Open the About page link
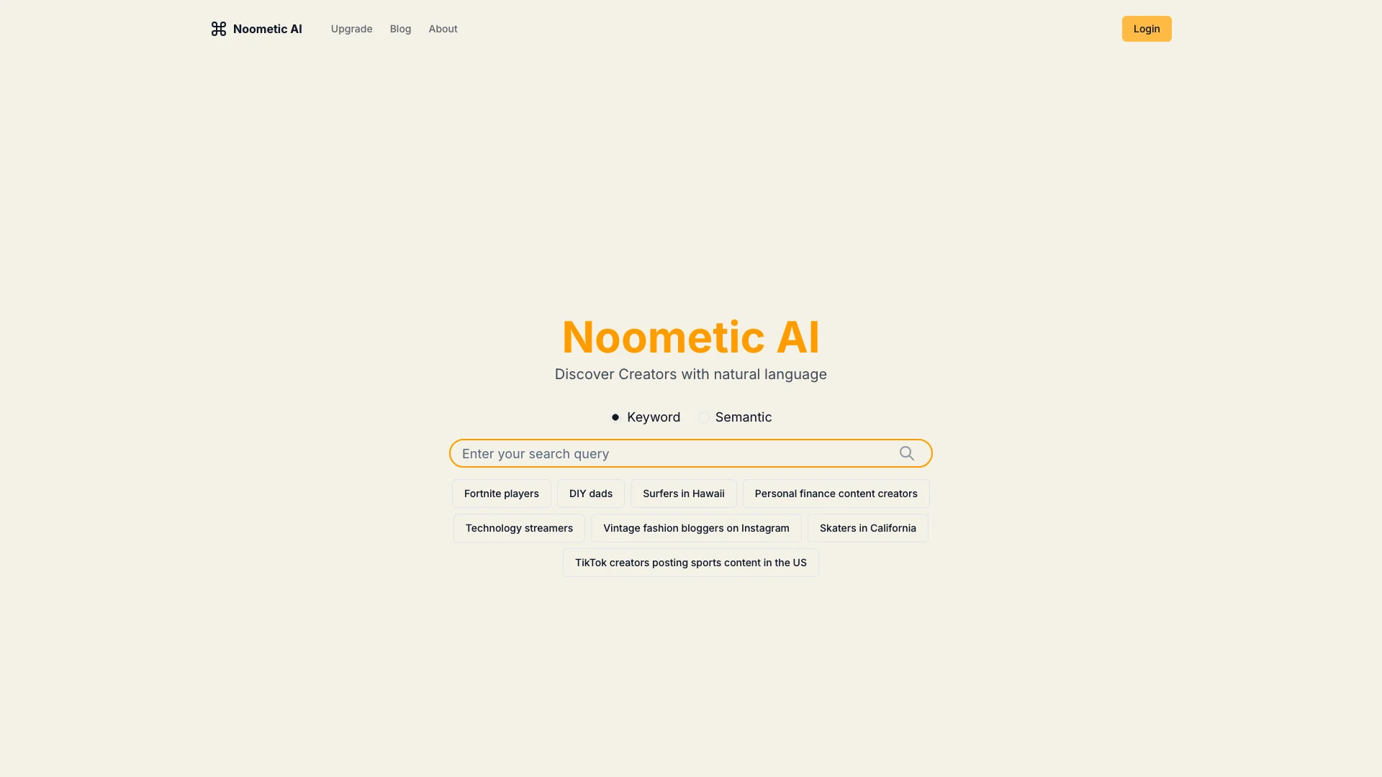The height and width of the screenshot is (777, 1382). 443,29
